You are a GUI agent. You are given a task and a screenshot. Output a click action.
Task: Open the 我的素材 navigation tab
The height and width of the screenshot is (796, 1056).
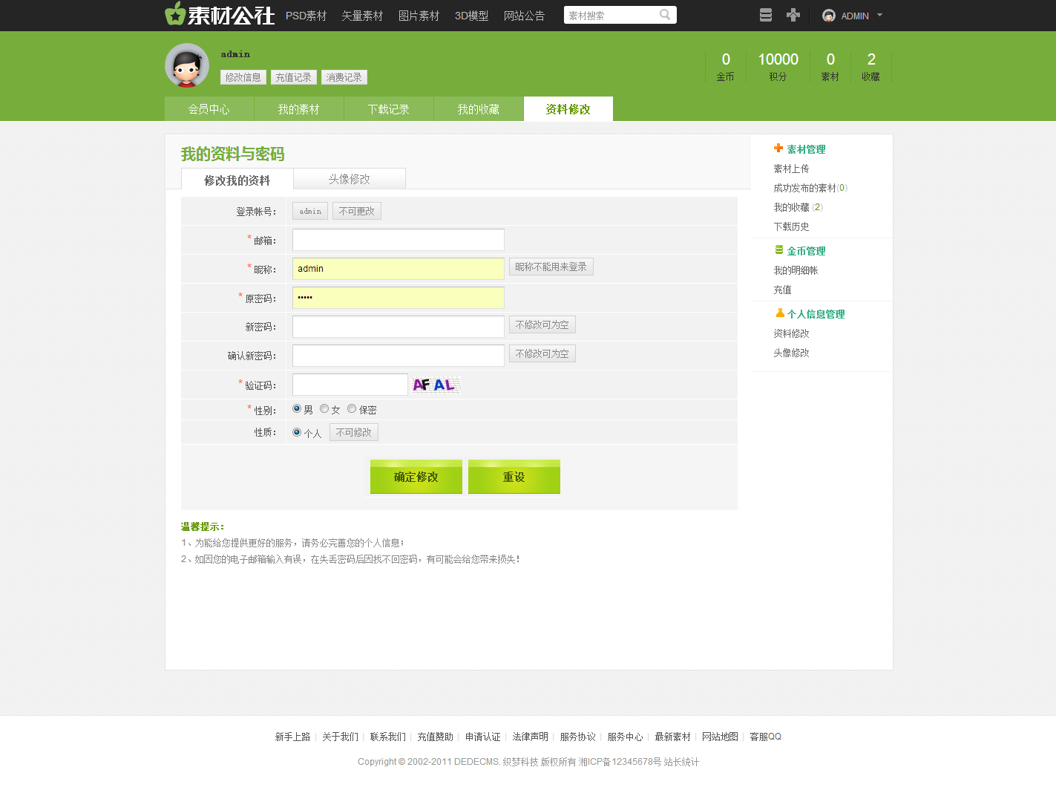tap(298, 109)
